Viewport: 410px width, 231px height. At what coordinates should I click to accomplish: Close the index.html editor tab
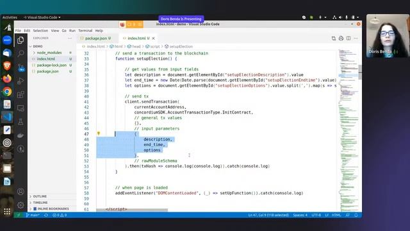[154, 38]
